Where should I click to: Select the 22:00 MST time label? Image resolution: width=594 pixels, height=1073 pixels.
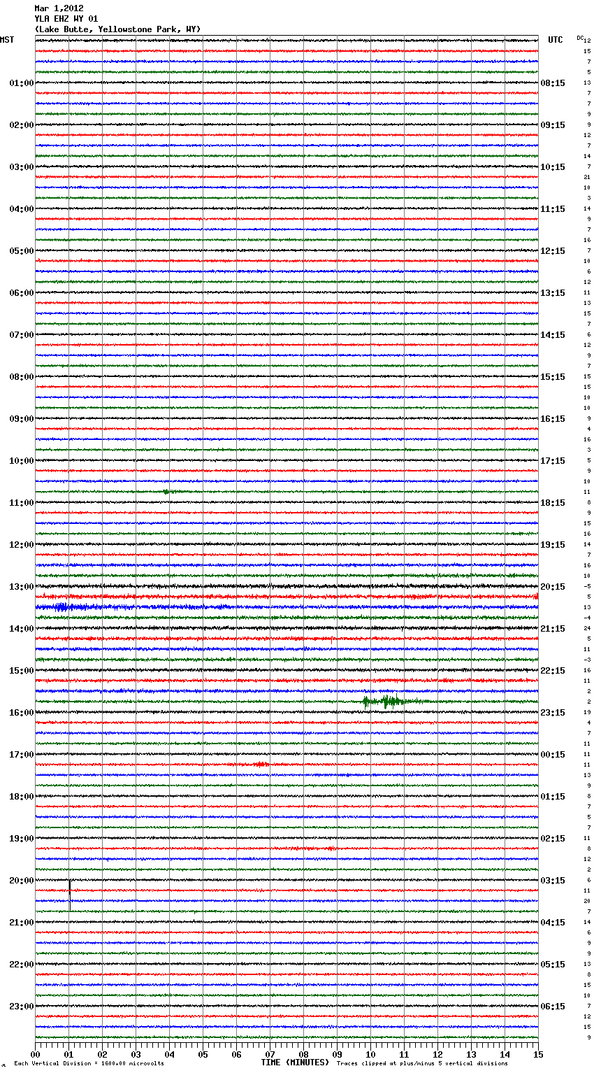click(21, 965)
